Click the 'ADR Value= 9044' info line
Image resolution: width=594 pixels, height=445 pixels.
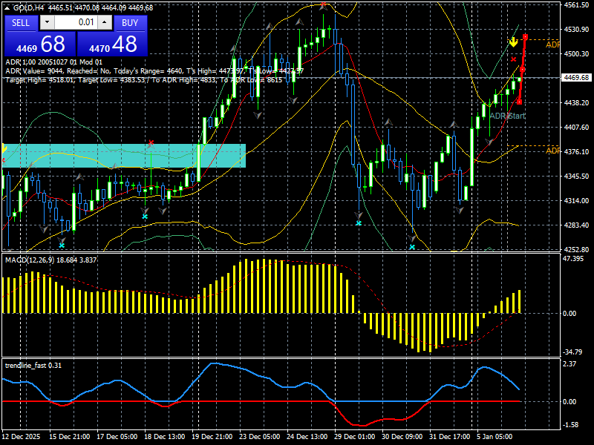[x=154, y=71]
